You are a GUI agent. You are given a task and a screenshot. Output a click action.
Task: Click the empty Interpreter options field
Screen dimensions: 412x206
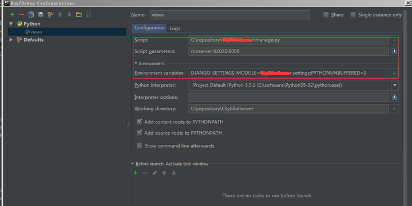(288, 97)
